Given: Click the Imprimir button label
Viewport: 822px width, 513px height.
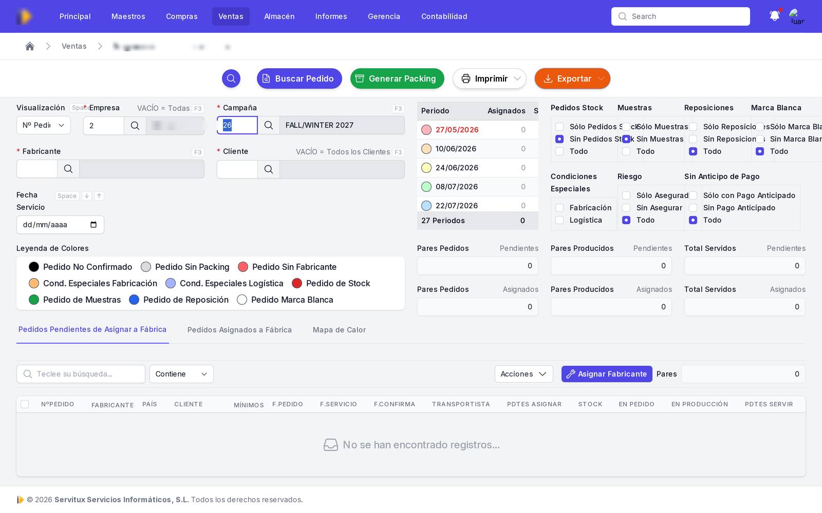Looking at the screenshot, I should click(x=491, y=78).
